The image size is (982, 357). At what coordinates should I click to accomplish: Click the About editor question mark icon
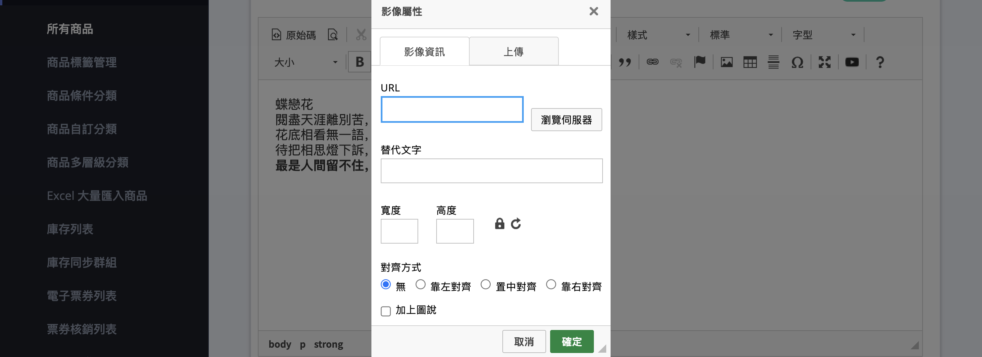click(x=880, y=62)
